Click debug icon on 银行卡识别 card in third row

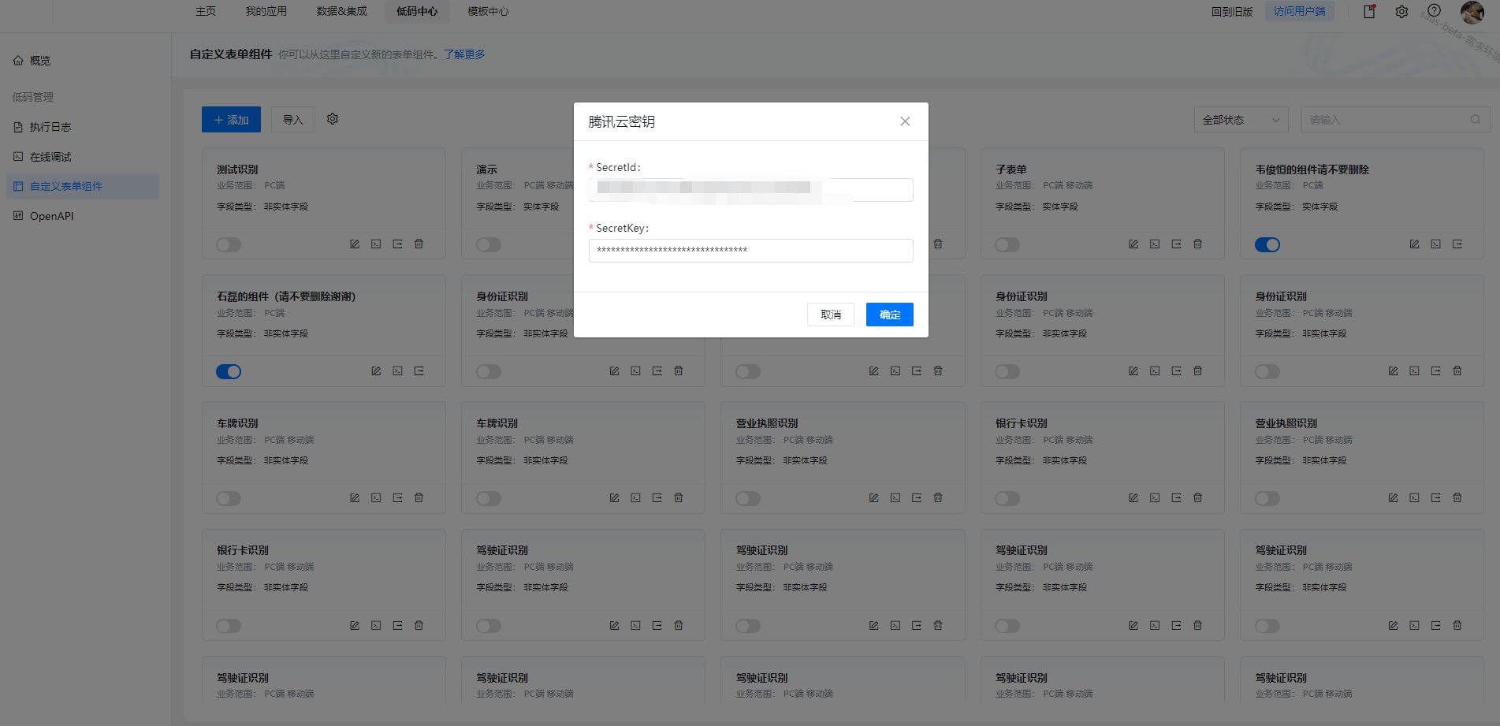tap(1155, 498)
